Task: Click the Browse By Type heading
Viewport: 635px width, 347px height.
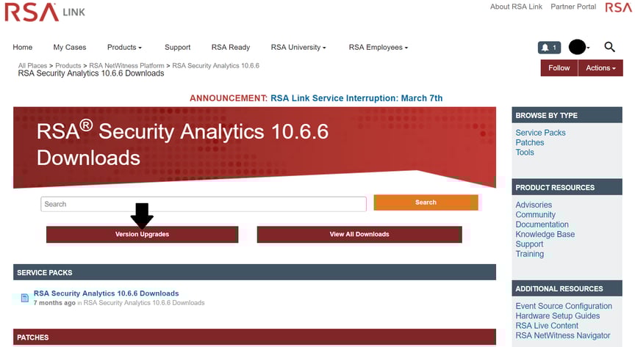Action: pyautogui.click(x=567, y=115)
